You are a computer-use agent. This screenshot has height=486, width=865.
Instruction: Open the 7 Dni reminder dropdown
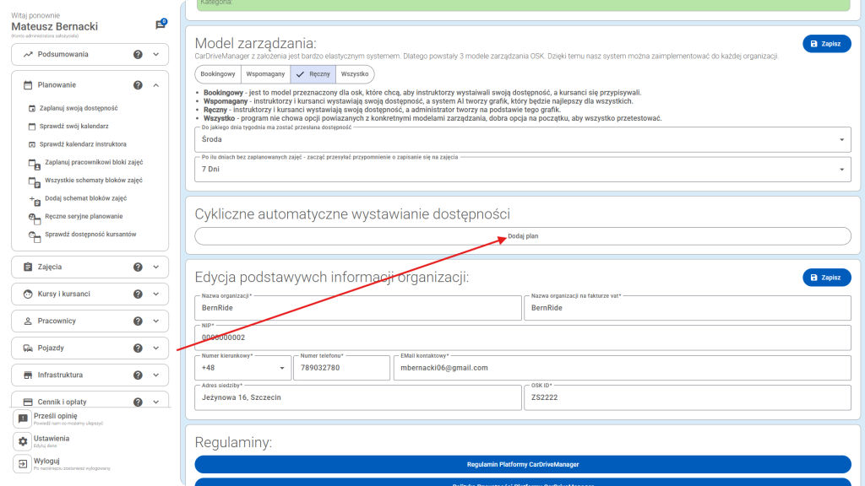[x=522, y=169]
